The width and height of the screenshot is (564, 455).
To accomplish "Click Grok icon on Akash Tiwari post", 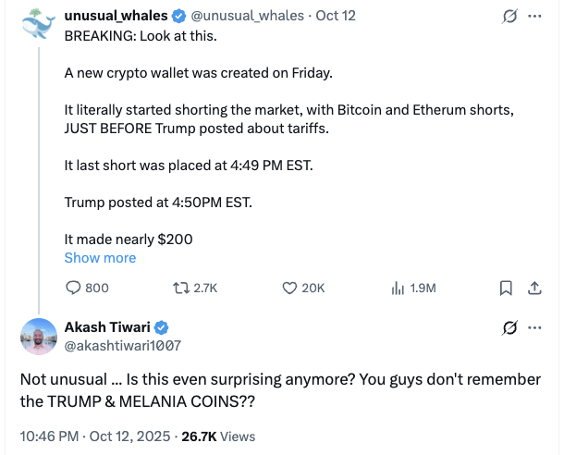I will (508, 327).
